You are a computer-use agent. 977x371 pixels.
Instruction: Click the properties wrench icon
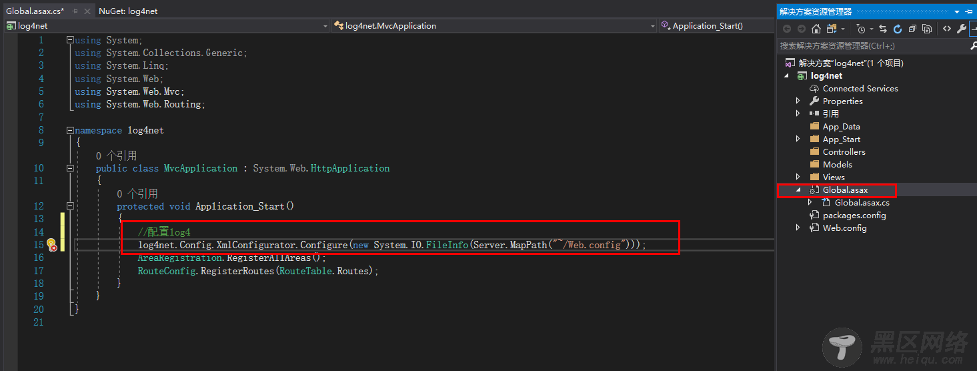click(x=961, y=29)
